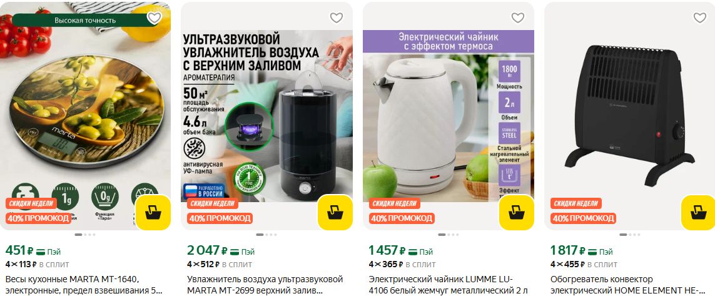Toggle favorite heart on MARTA humidifier card
The image size is (715, 296).
tap(336, 18)
